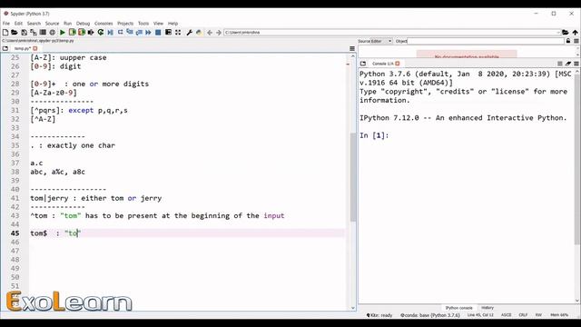
Task: Open the Tools menu
Action: (143, 24)
